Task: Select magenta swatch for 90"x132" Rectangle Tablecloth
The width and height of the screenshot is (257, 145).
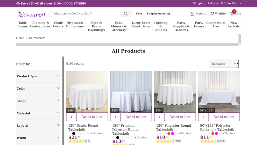Action: pos(216,133)
